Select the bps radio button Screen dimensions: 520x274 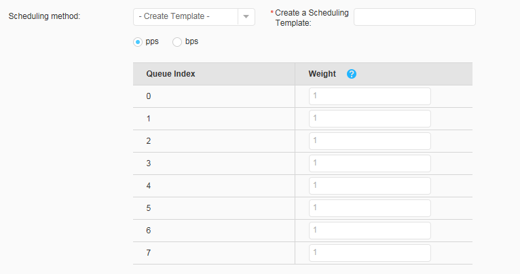tap(177, 42)
